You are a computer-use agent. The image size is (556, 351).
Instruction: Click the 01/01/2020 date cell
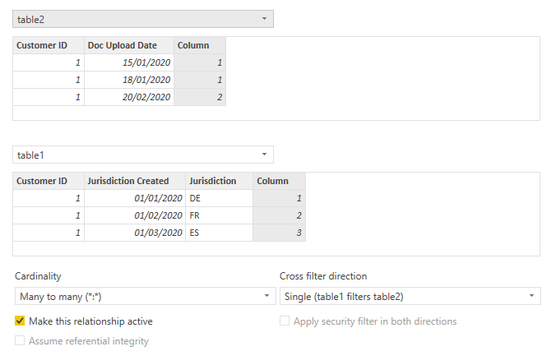(135, 198)
